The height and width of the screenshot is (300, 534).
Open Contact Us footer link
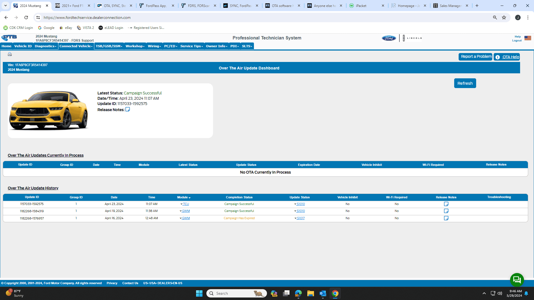pyautogui.click(x=130, y=283)
